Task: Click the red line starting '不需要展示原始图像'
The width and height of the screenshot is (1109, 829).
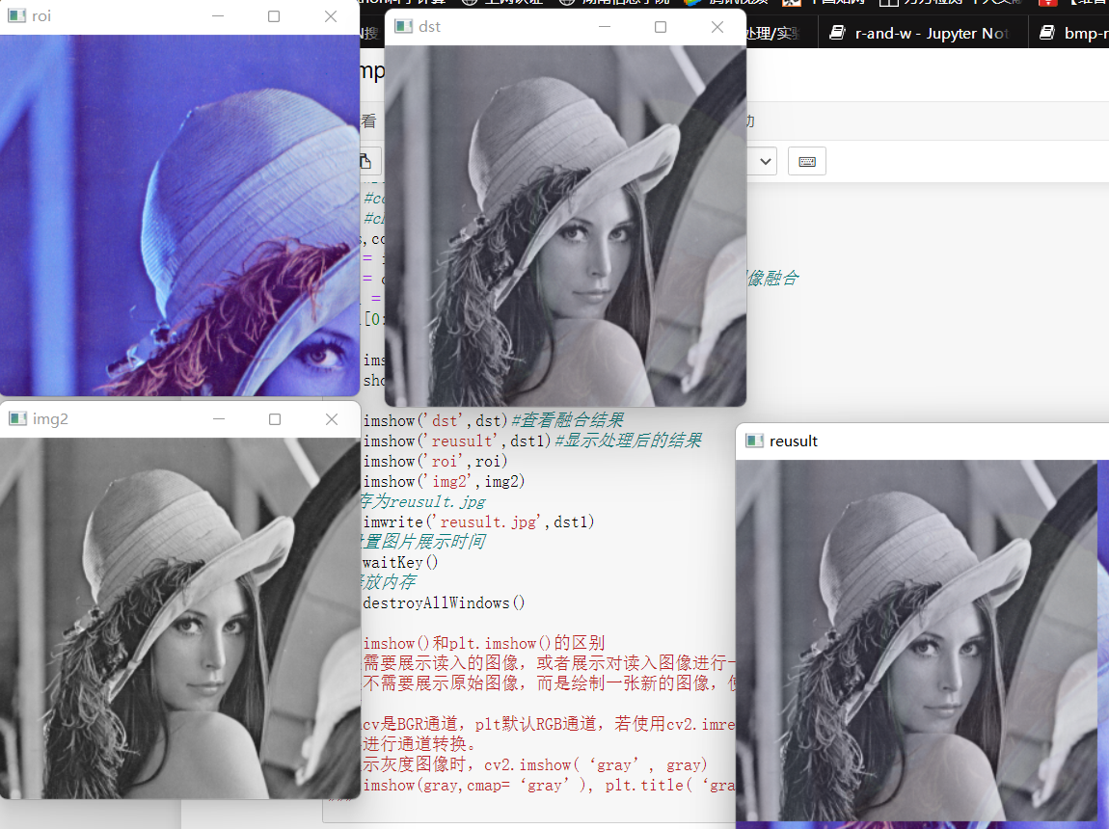Action: (549, 682)
